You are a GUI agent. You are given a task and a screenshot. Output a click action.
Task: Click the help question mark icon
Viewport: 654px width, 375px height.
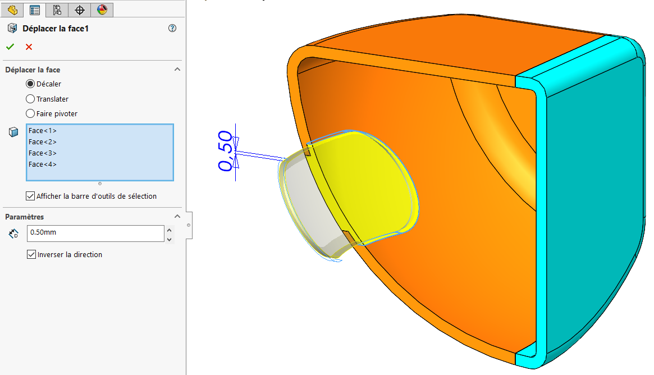coord(172,28)
